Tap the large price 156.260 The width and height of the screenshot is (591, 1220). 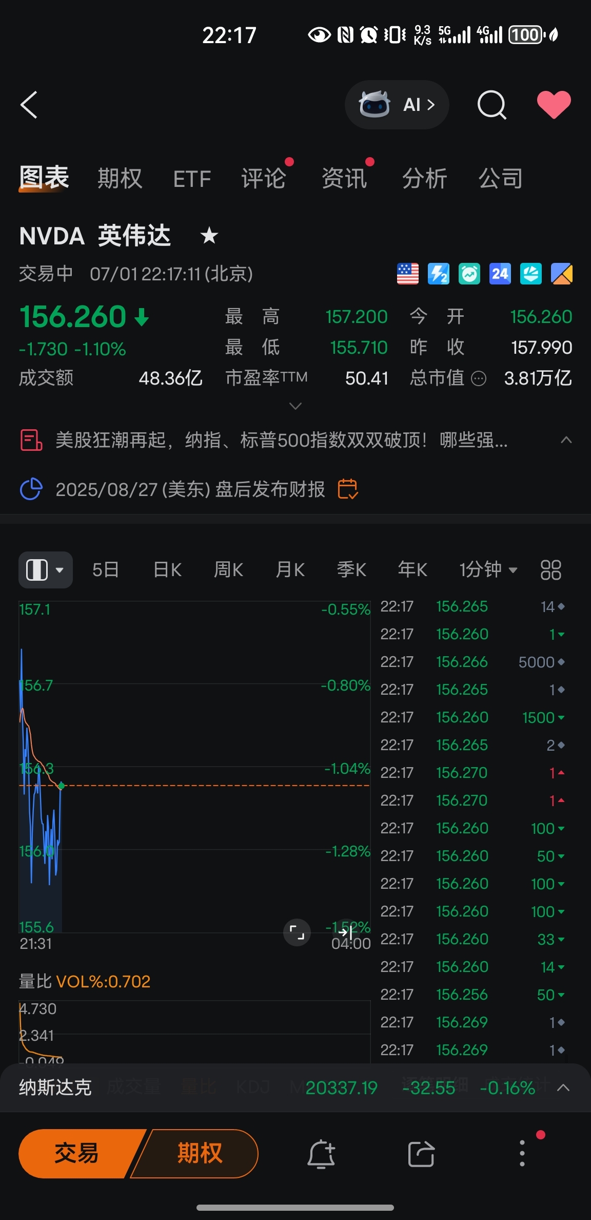73,316
